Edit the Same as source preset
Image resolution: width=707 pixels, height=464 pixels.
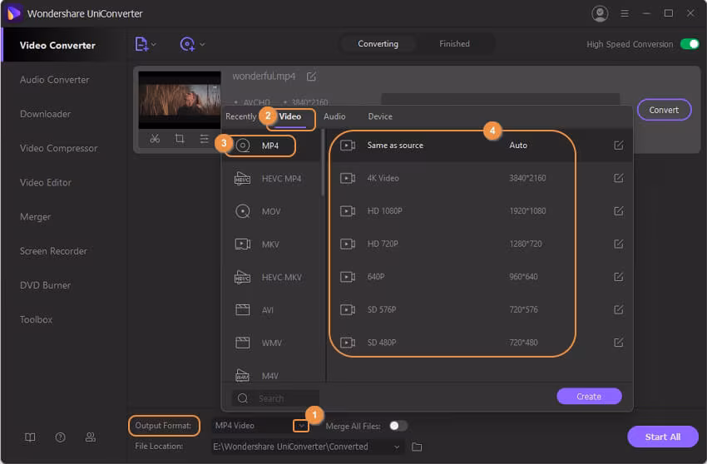click(619, 146)
